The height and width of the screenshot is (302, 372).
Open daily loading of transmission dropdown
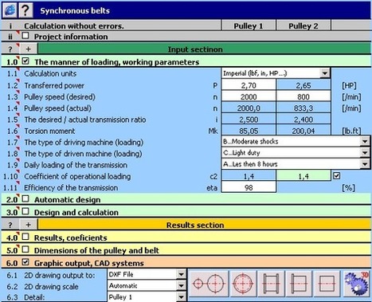[366, 164]
